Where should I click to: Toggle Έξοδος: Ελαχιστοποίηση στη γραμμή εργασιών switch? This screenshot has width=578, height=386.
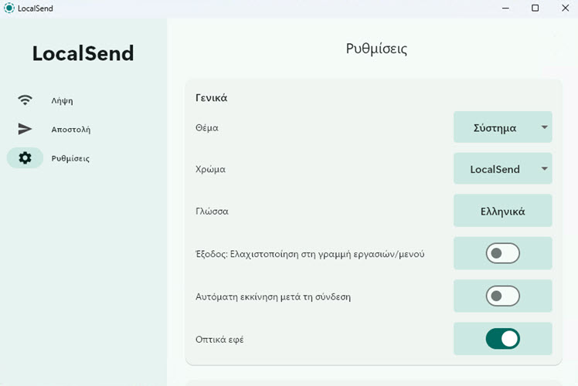tap(503, 253)
